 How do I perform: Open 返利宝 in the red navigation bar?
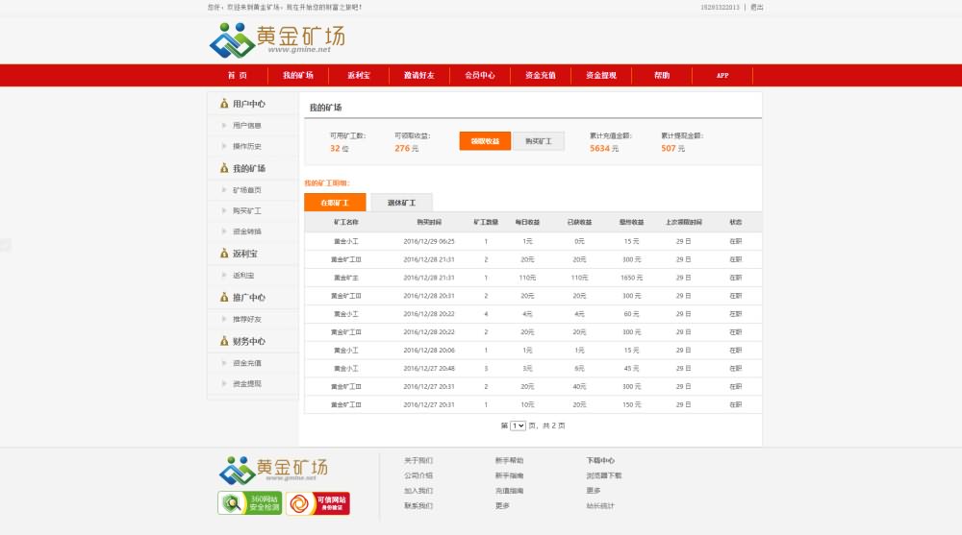pyautogui.click(x=359, y=75)
